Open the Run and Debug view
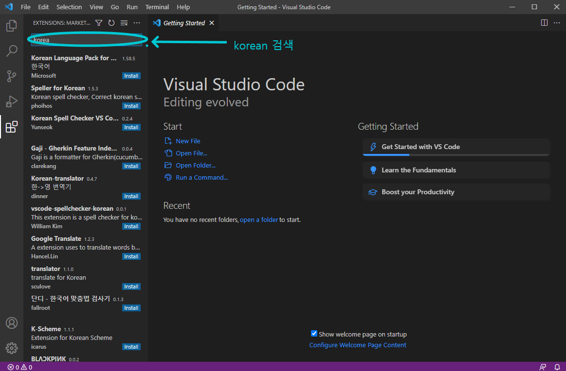This screenshot has width=566, height=371. point(12,101)
